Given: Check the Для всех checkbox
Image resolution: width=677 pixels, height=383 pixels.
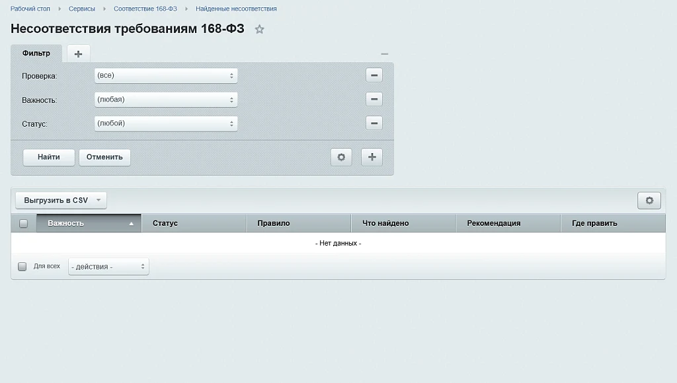Looking at the screenshot, I should [x=22, y=267].
